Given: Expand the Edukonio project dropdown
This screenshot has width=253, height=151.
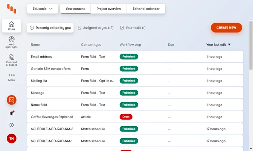Looking at the screenshot, I should point(43,9).
